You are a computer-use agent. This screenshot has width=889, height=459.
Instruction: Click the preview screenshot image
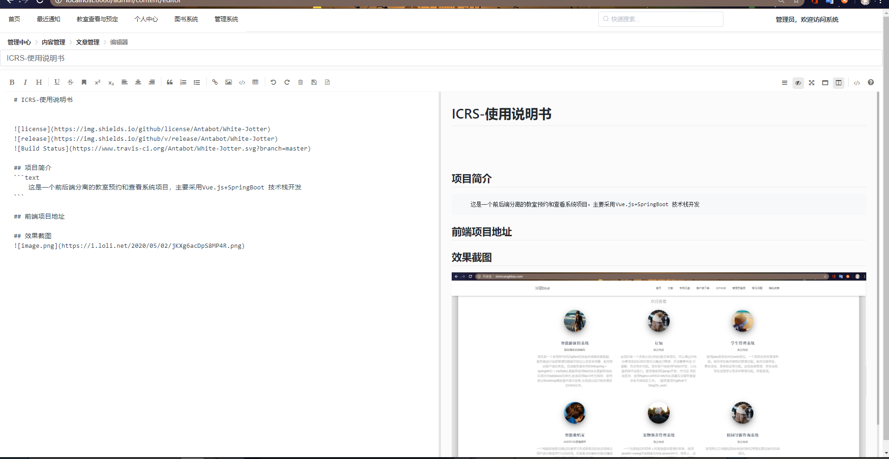(659, 365)
